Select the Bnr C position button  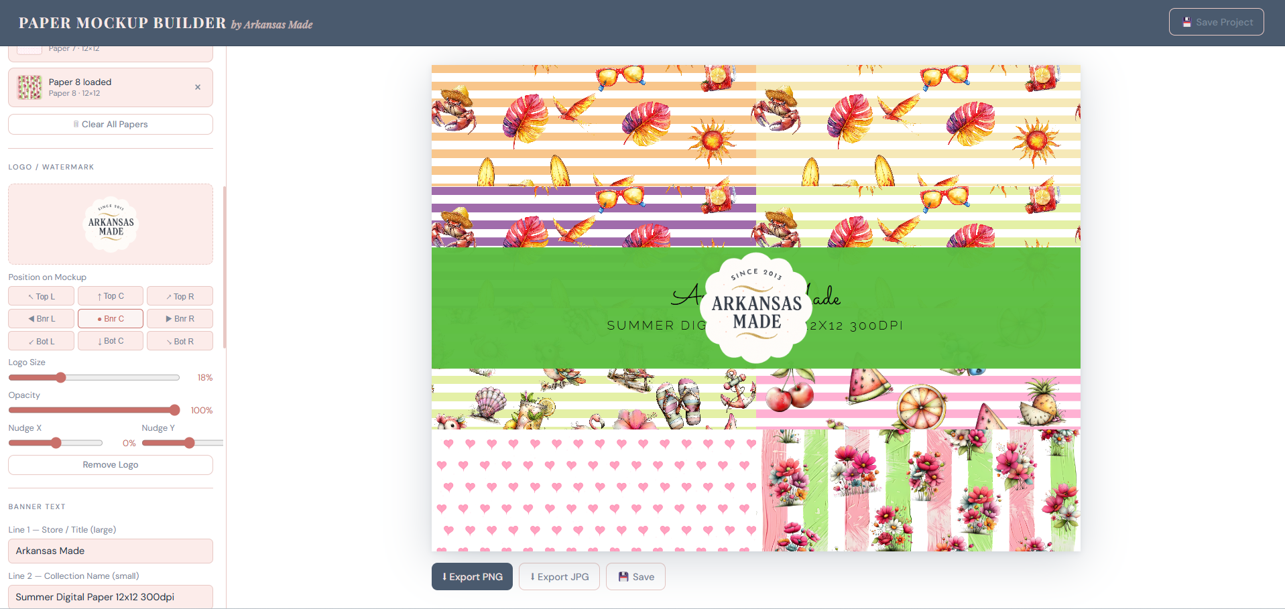(111, 319)
